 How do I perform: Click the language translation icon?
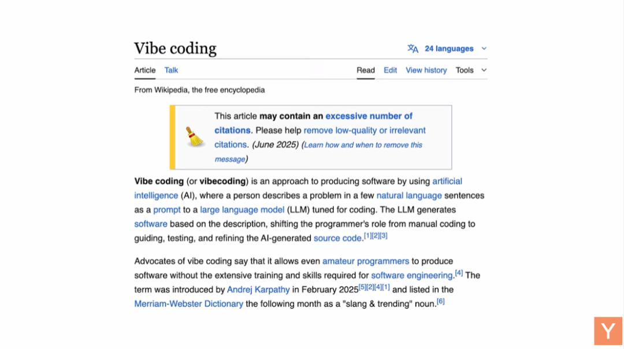pyautogui.click(x=413, y=49)
